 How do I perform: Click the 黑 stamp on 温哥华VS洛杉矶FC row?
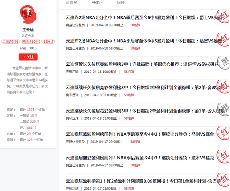coord(223,63)
